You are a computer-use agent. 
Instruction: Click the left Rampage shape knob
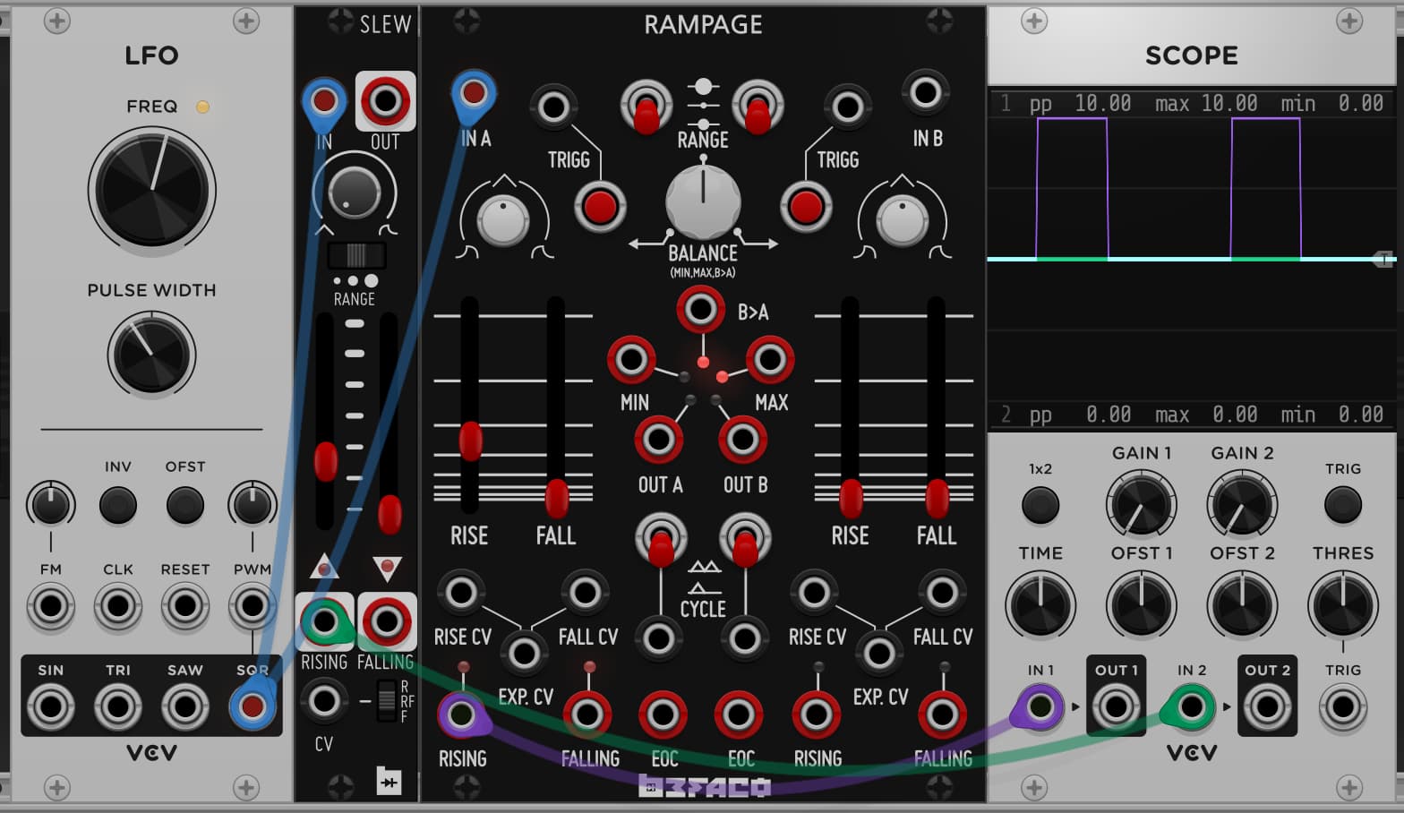[503, 221]
